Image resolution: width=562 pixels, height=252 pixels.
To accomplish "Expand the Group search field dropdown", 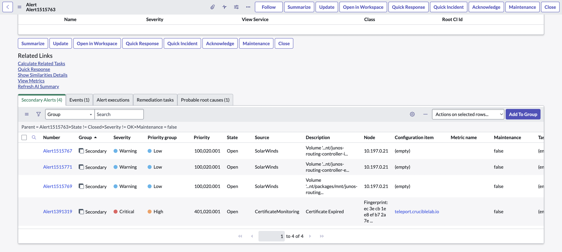I will click(x=70, y=114).
